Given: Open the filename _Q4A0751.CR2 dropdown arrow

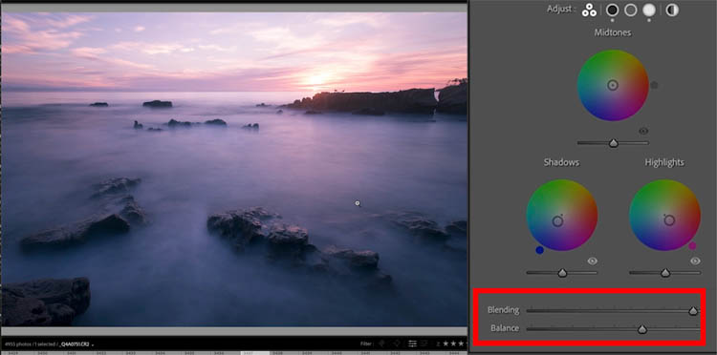Looking at the screenshot, I should 93,345.
